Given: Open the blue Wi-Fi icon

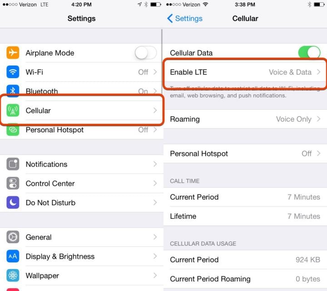Looking at the screenshot, I should point(13,72).
